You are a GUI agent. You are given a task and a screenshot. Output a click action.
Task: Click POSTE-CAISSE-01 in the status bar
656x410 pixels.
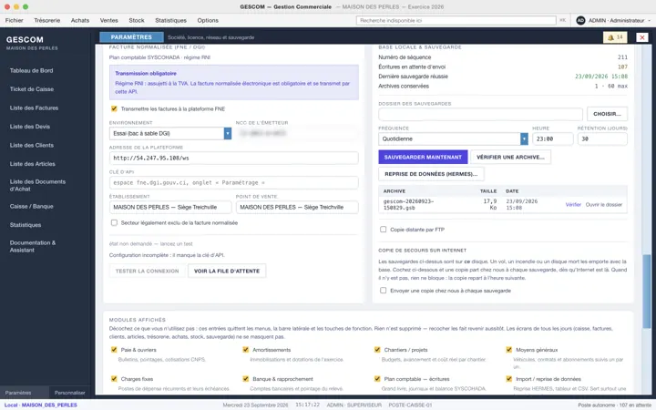(410, 405)
